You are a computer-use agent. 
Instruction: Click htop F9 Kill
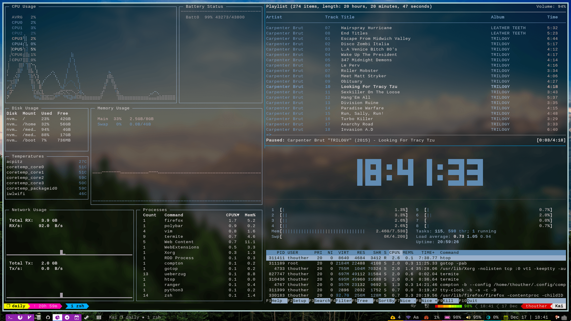pos(448,301)
